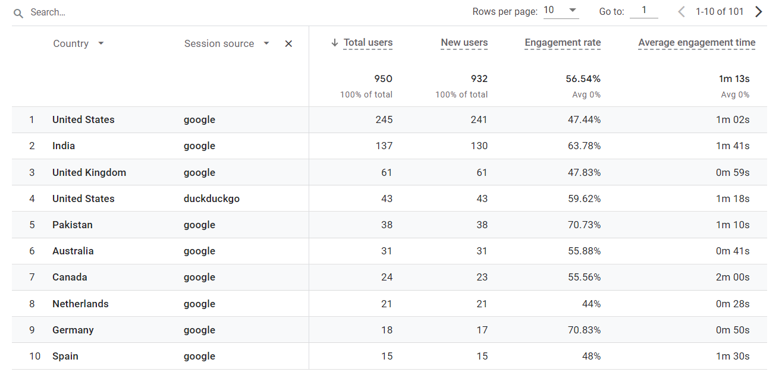Sort the table by New users
This screenshot has width=782, height=375.
pos(464,42)
